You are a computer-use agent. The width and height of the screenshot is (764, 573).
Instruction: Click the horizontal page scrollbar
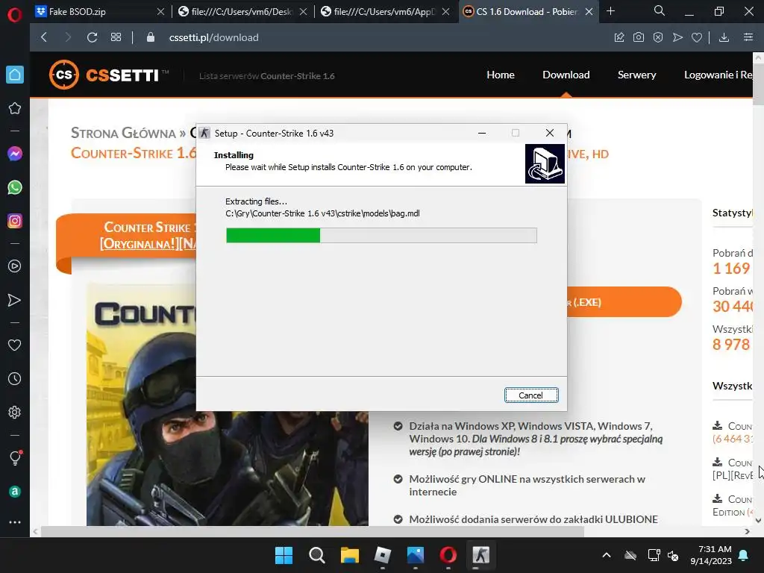point(313,531)
